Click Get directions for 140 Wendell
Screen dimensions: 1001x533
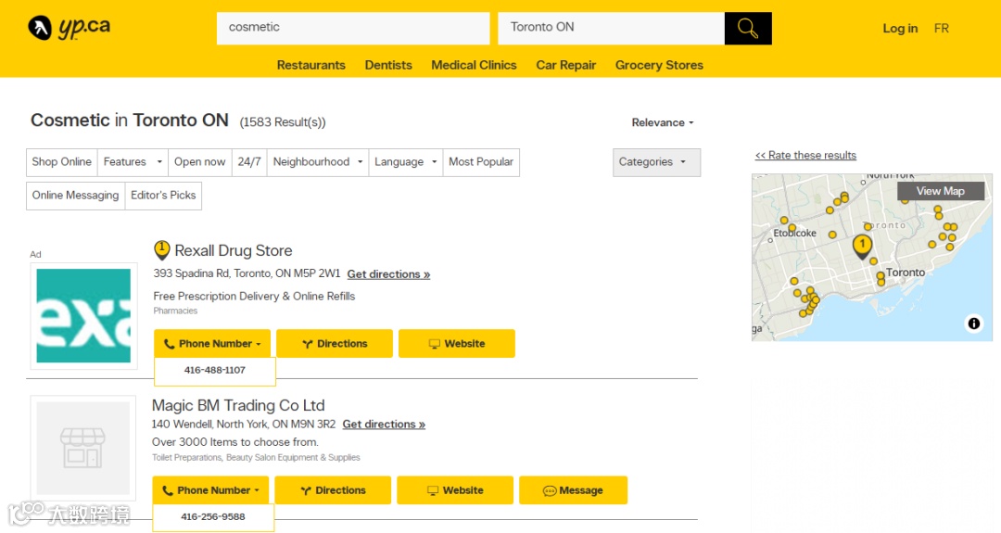pyautogui.click(x=384, y=425)
